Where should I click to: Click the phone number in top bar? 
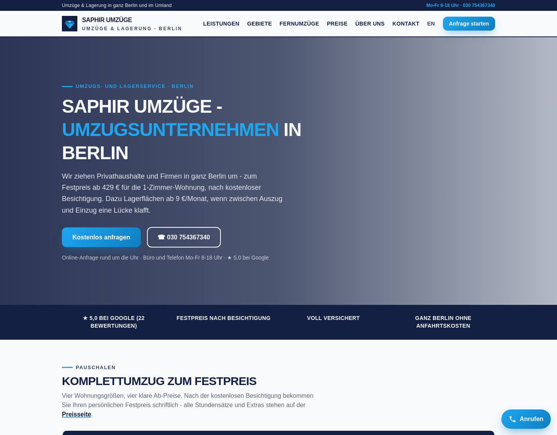(479, 5)
